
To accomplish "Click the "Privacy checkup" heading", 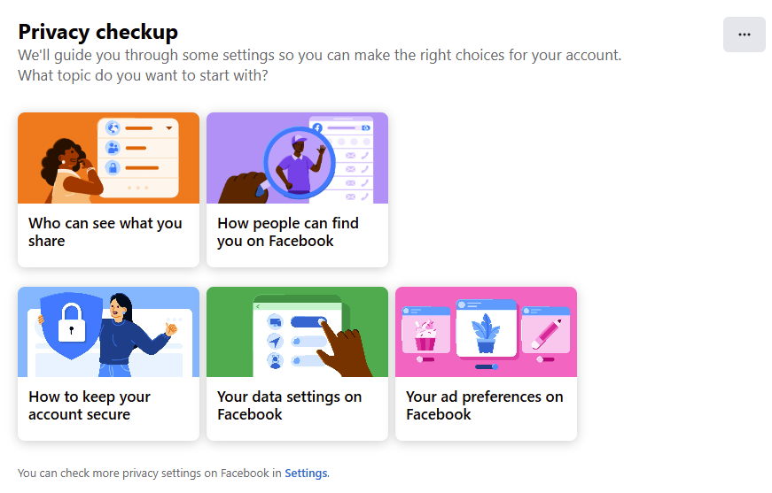I will tap(98, 33).
